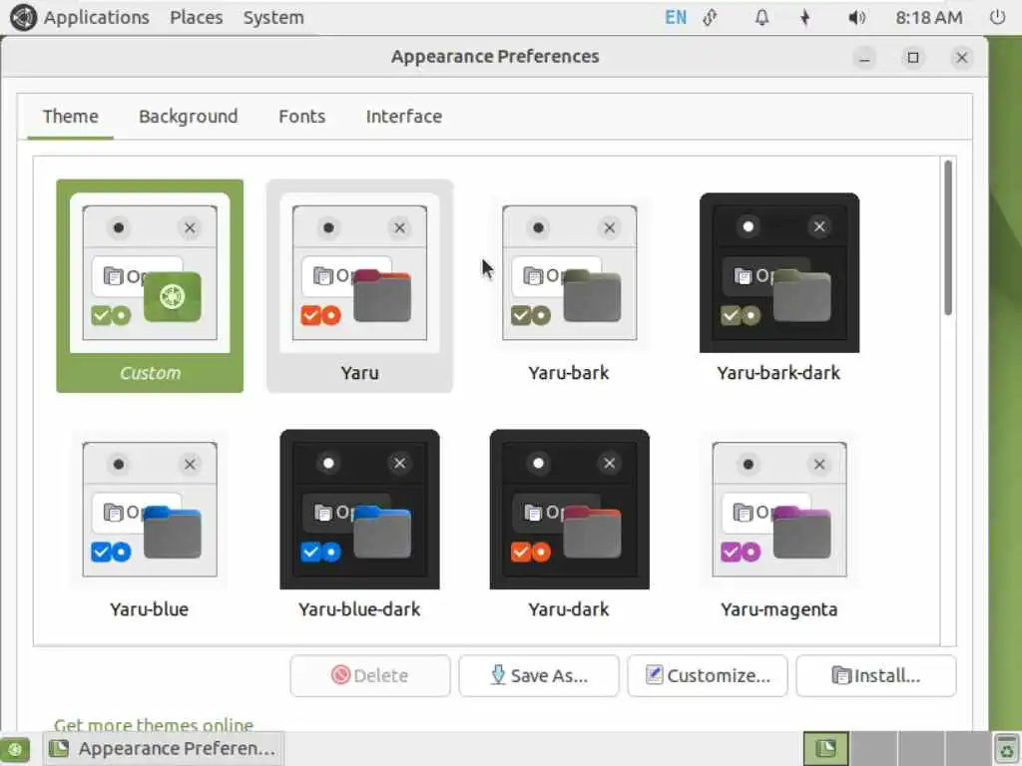This screenshot has height=766, width=1022.
Task: Click the Yaru-blue-dark label text
Action: tap(359, 609)
